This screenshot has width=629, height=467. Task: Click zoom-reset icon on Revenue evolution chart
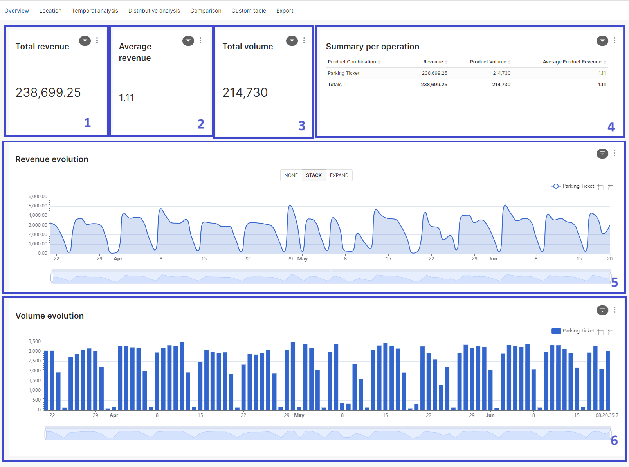point(610,187)
